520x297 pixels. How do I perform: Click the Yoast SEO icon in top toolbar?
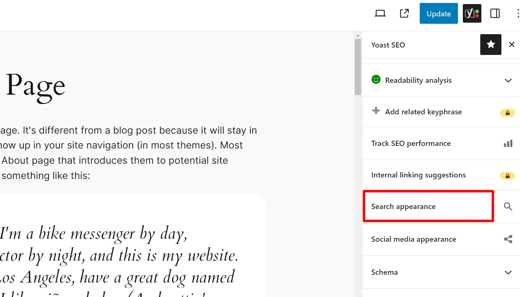click(472, 14)
